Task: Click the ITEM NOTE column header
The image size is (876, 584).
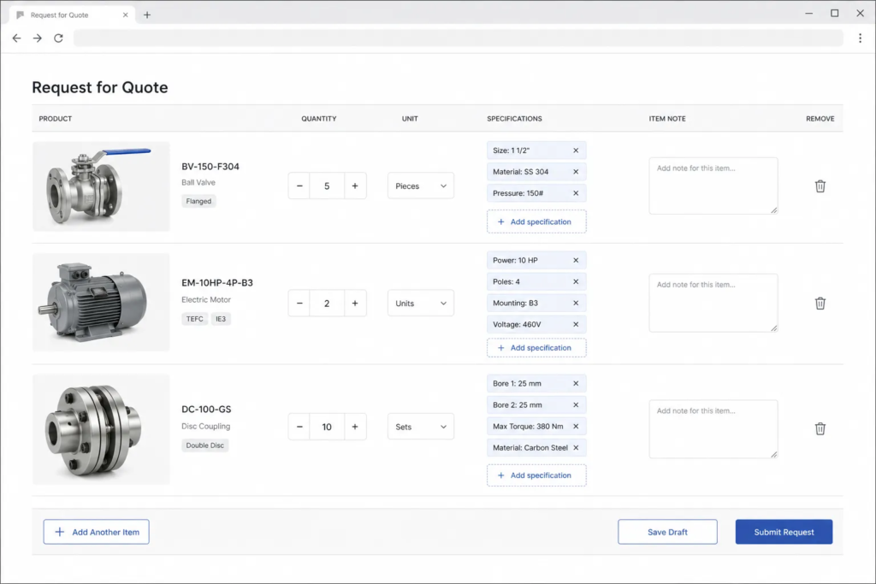Action: 667,118
